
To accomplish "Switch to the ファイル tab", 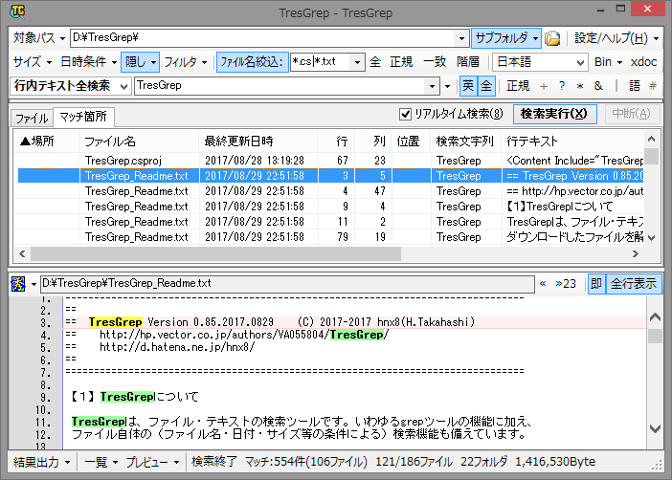I will (x=32, y=118).
